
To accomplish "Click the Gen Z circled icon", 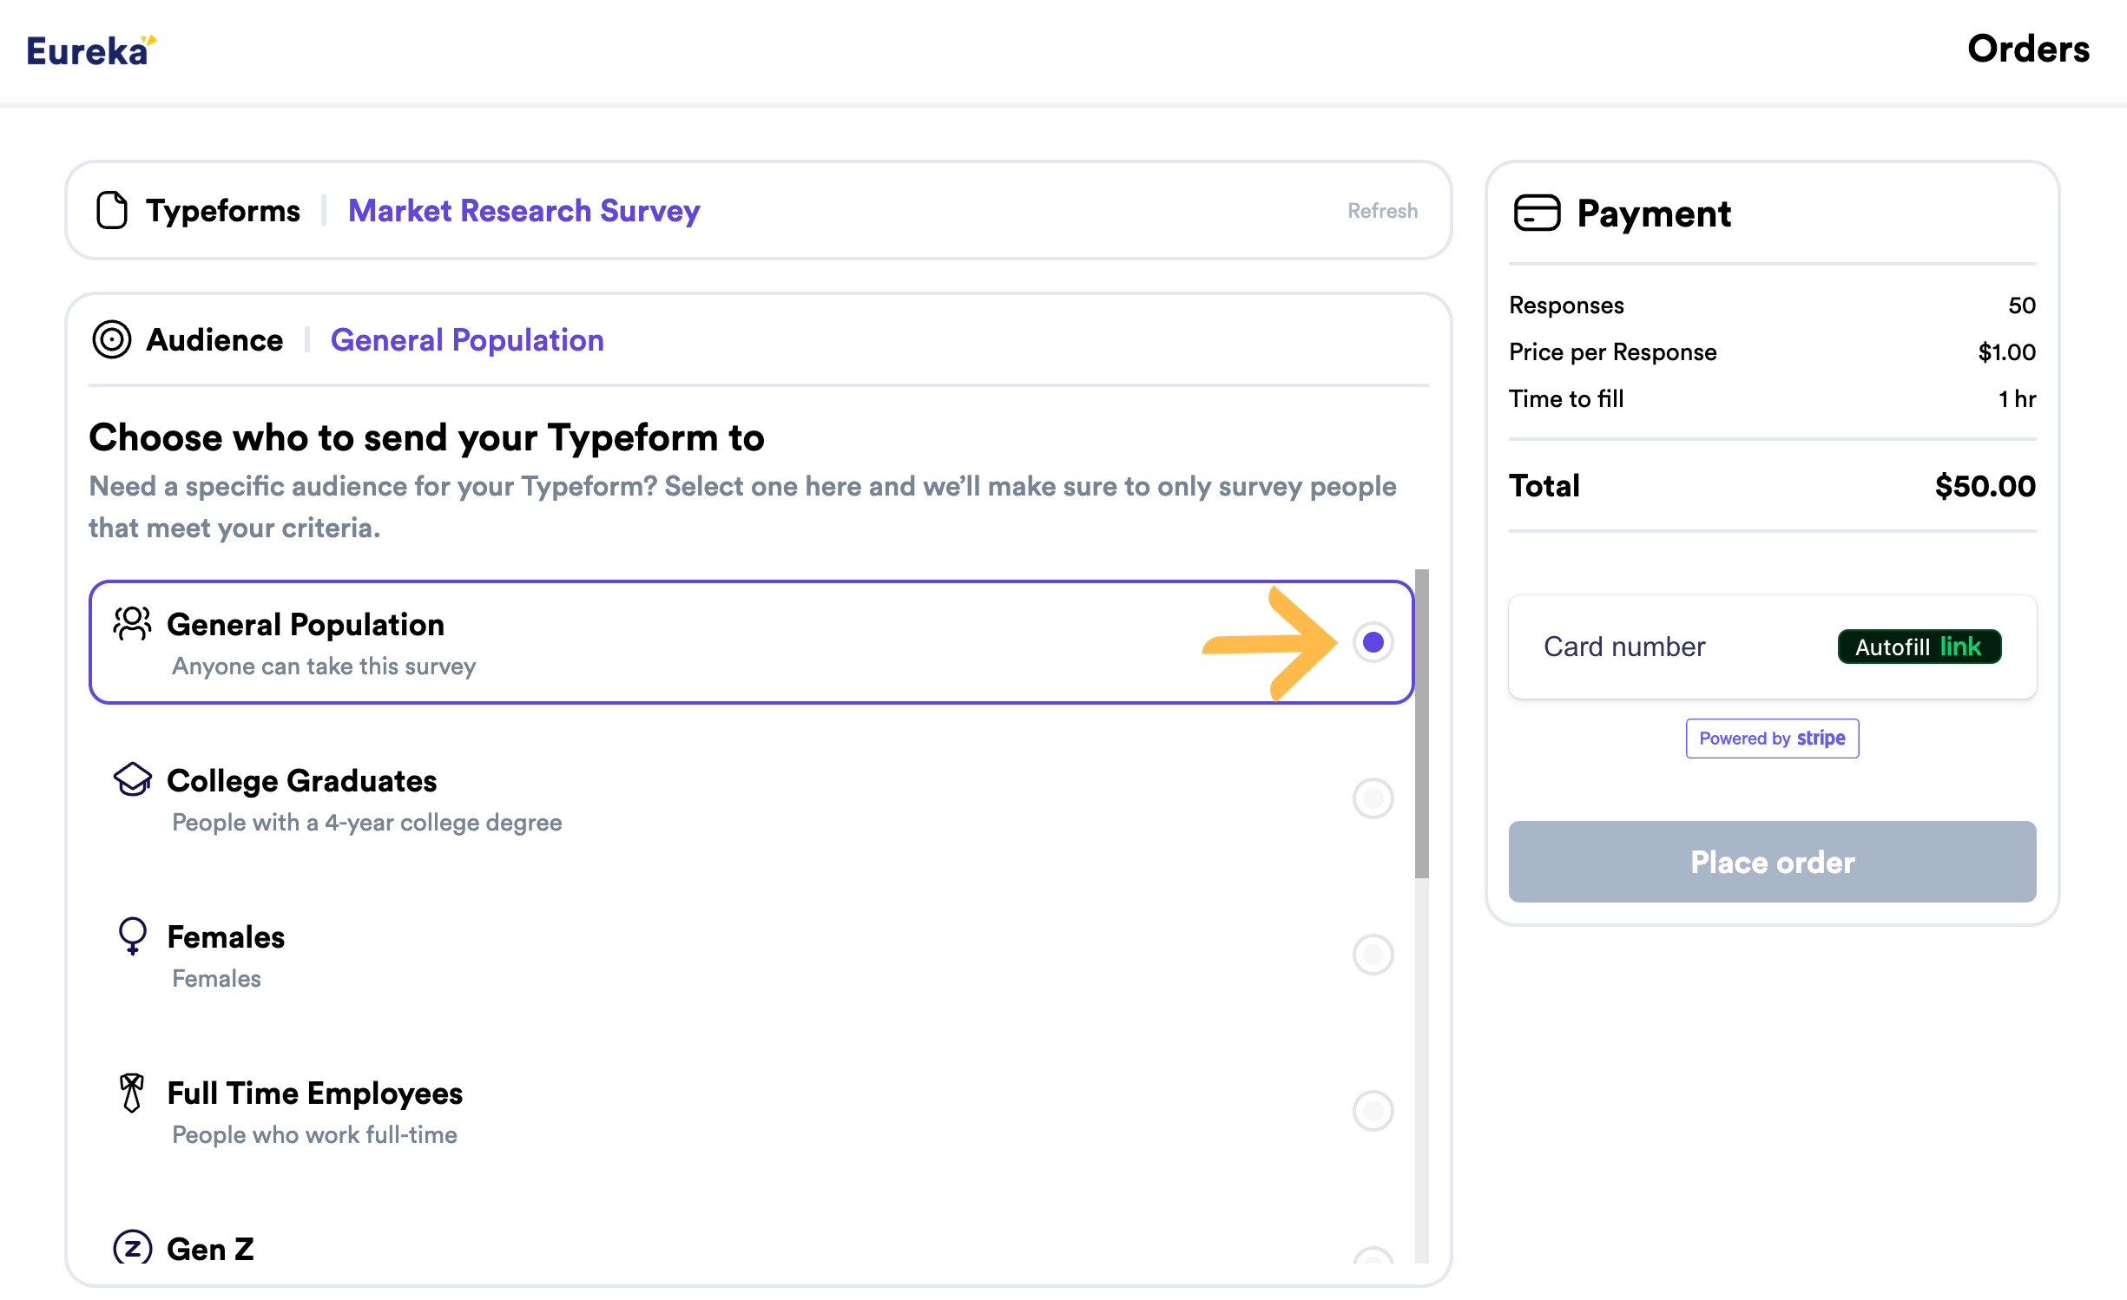I will pyautogui.click(x=132, y=1248).
